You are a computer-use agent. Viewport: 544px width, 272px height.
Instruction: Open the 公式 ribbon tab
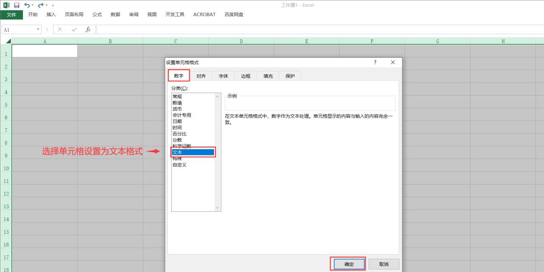click(97, 14)
